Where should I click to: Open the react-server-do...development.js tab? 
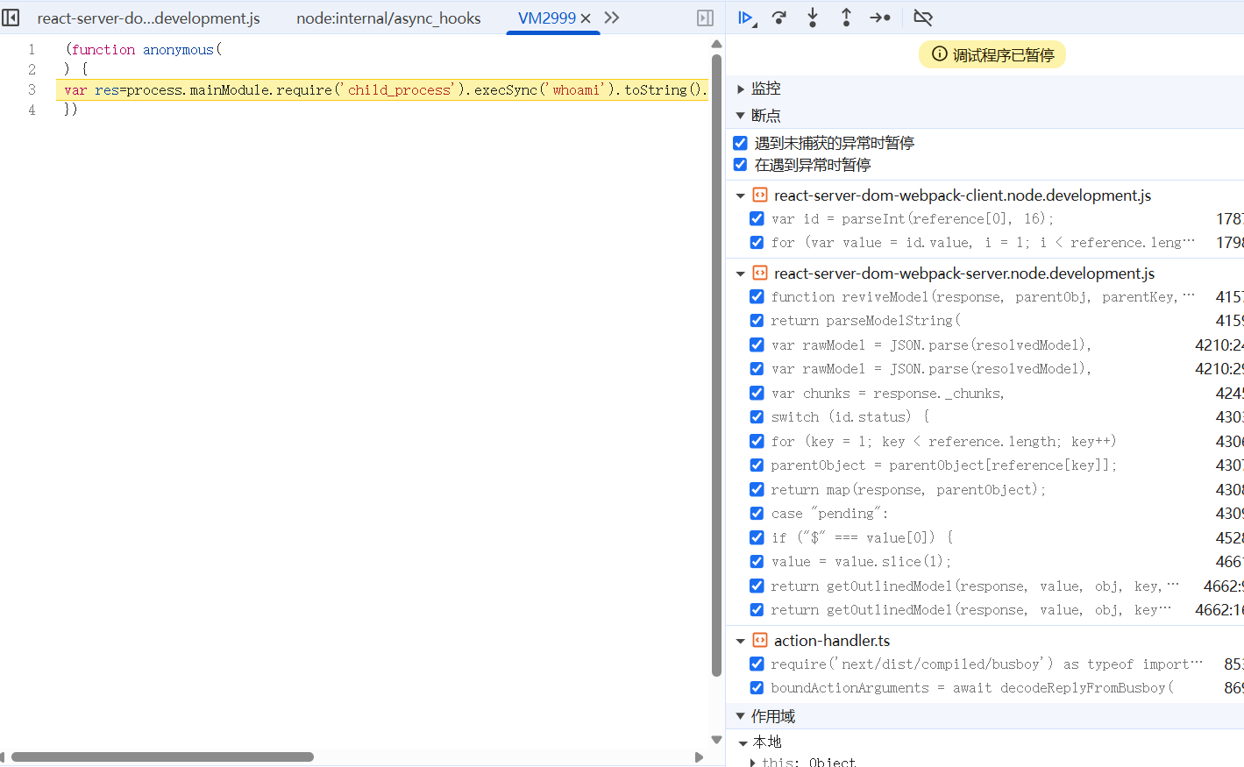[148, 18]
